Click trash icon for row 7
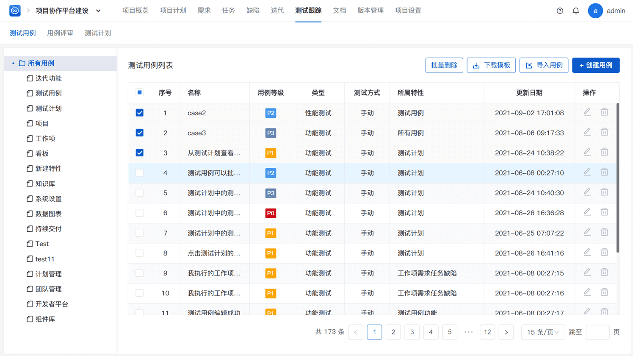Image resolution: width=633 pixels, height=356 pixels. point(604,232)
